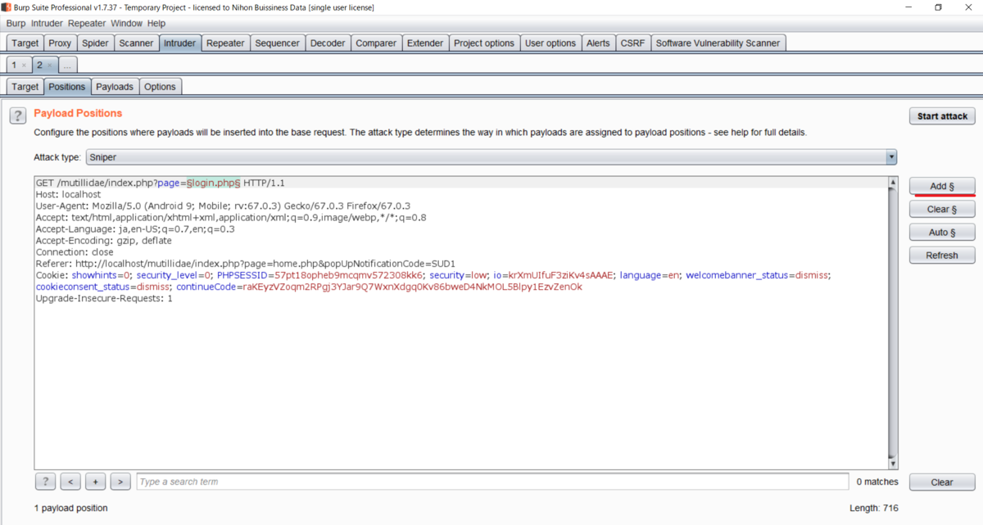Switch to the Target main tab
Viewport: 983px width, 525px height.
click(25, 43)
